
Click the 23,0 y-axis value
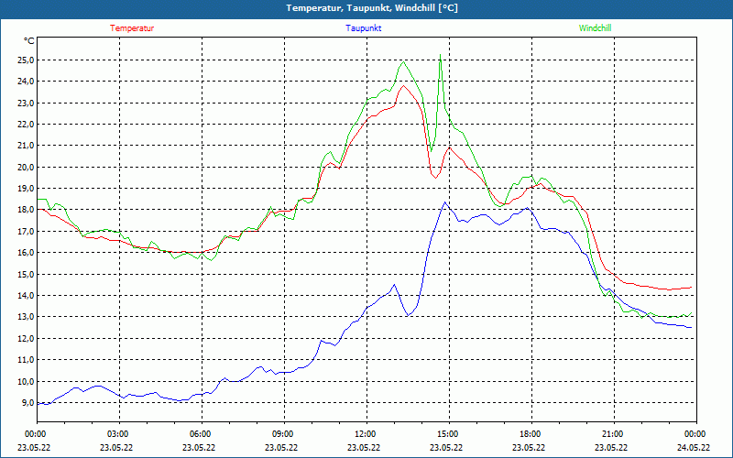click(x=26, y=103)
